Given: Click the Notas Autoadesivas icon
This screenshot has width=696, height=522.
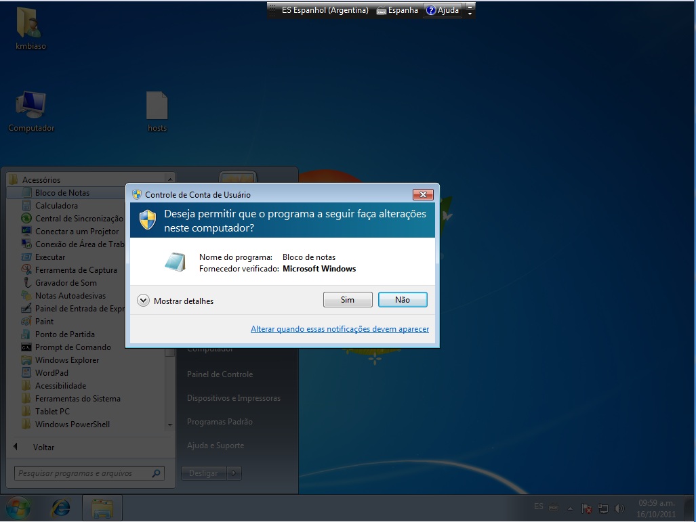Looking at the screenshot, I should (26, 295).
